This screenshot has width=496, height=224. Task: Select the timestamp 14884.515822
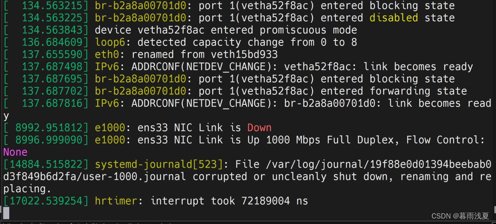(46, 164)
